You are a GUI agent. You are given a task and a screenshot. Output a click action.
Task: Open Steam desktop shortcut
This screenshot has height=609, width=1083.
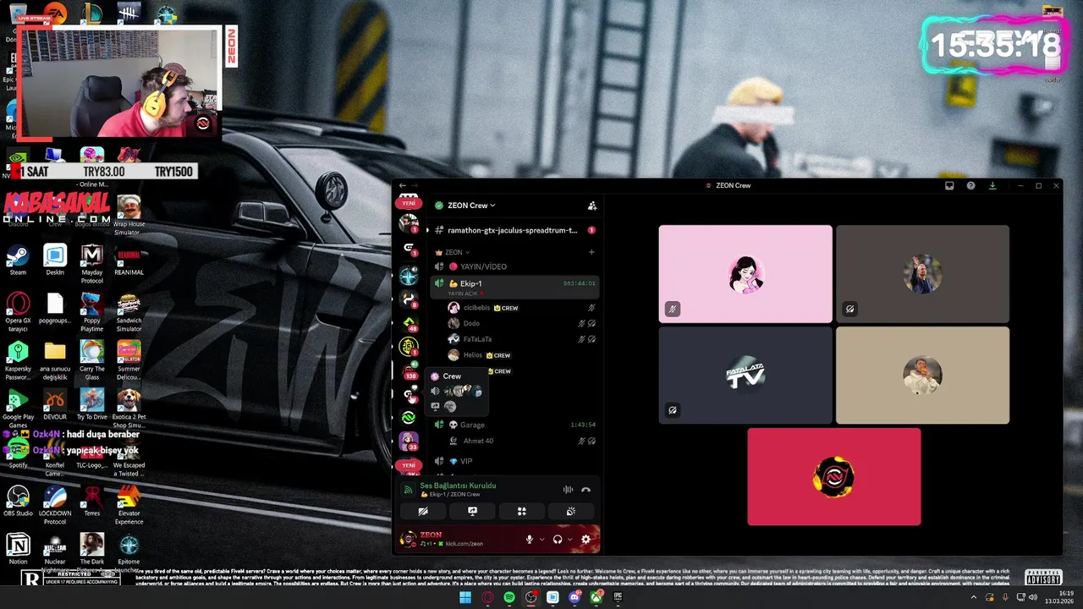tap(18, 261)
